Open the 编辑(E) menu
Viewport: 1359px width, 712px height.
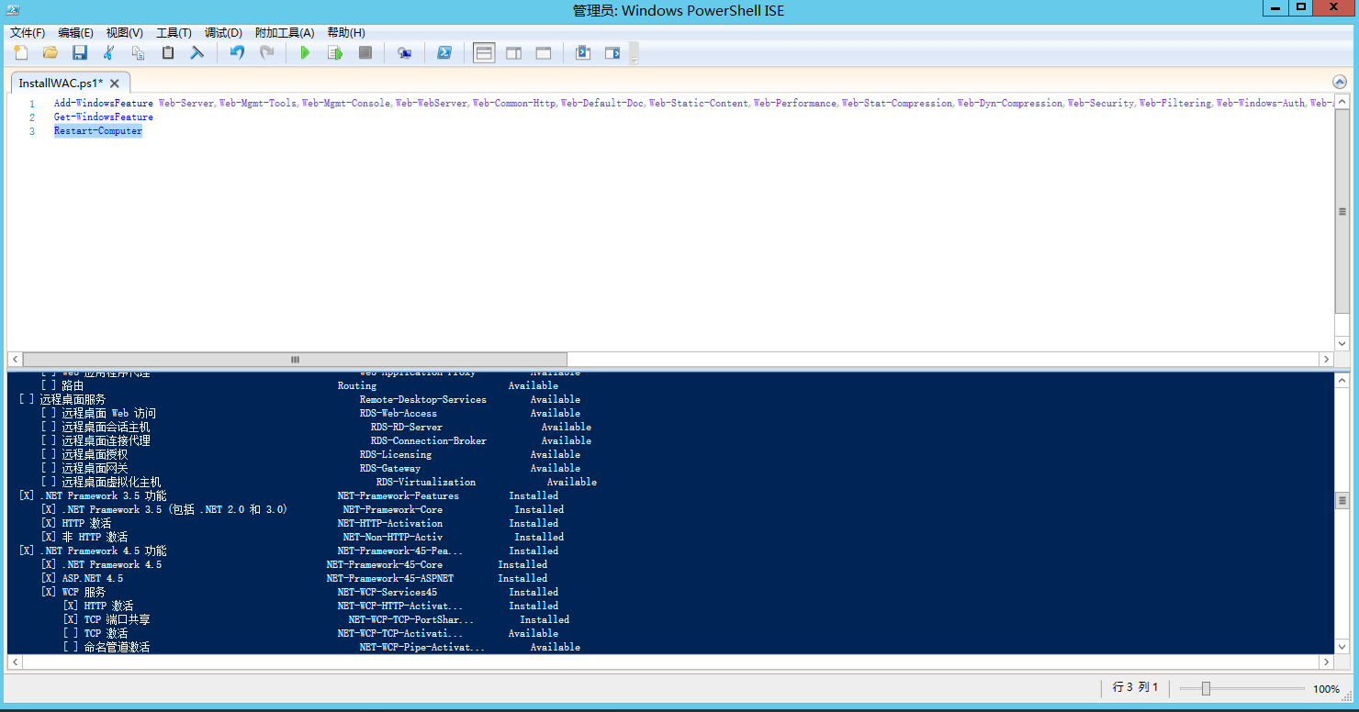(x=76, y=32)
